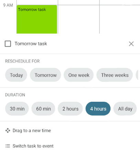Reschedule the task for Today
The height and width of the screenshot is (154, 140).
point(16,75)
